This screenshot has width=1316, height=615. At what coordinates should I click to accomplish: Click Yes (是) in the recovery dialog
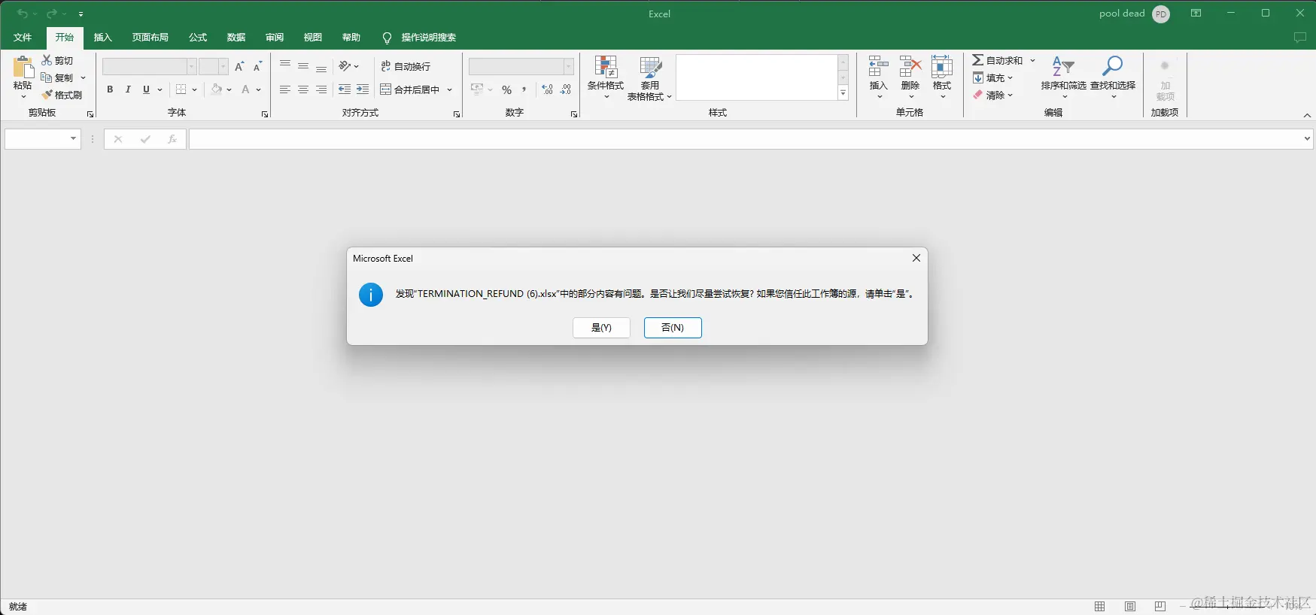(601, 328)
